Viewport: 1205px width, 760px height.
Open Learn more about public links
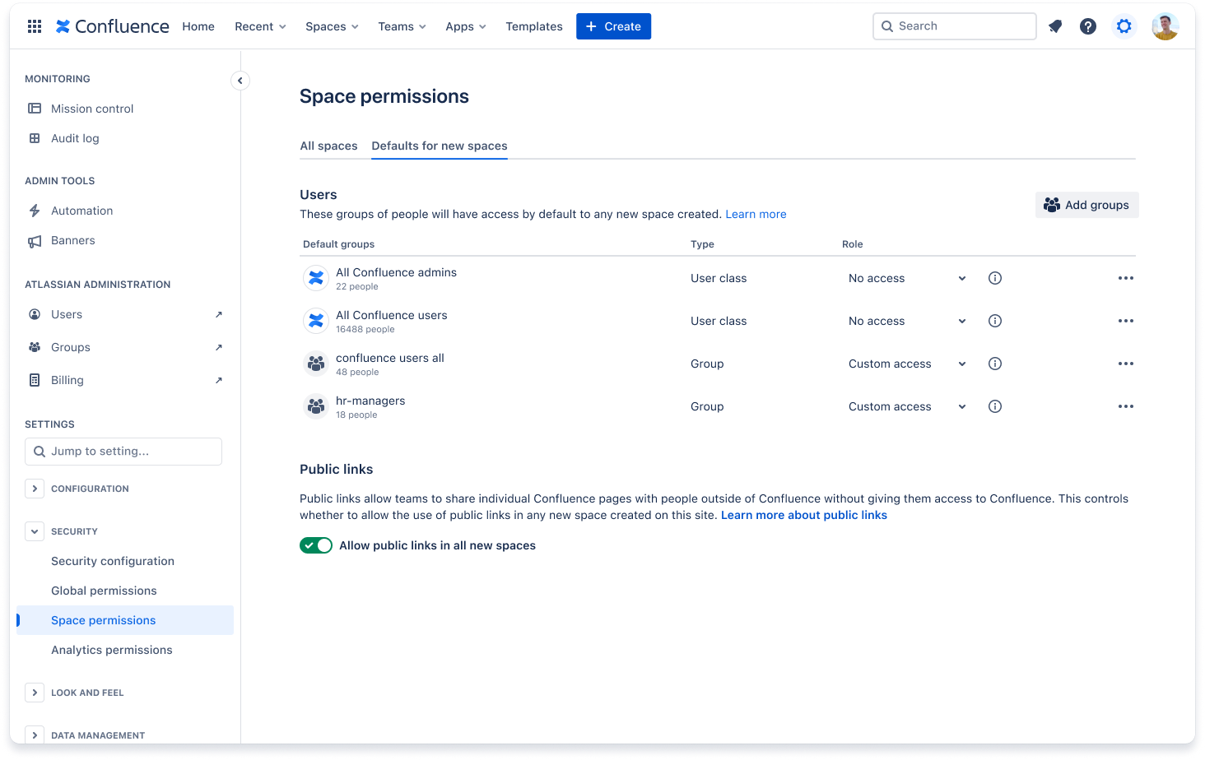pos(804,514)
